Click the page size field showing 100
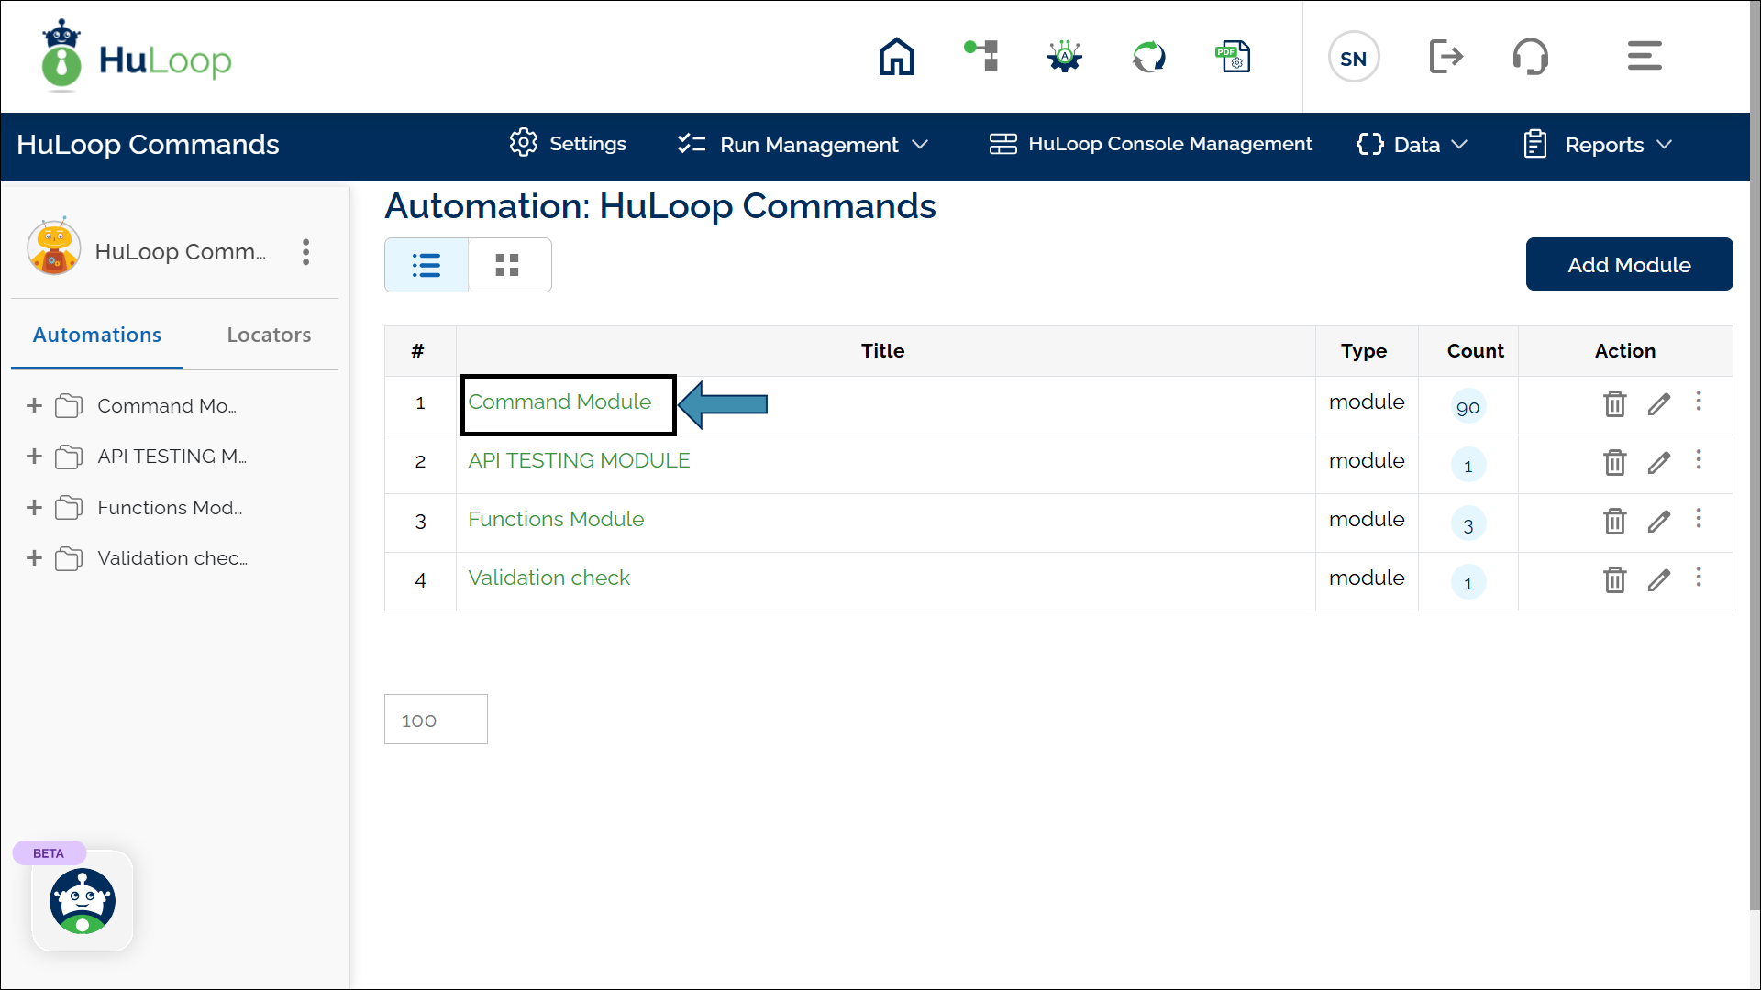Viewport: 1761px width, 990px height. (436, 720)
